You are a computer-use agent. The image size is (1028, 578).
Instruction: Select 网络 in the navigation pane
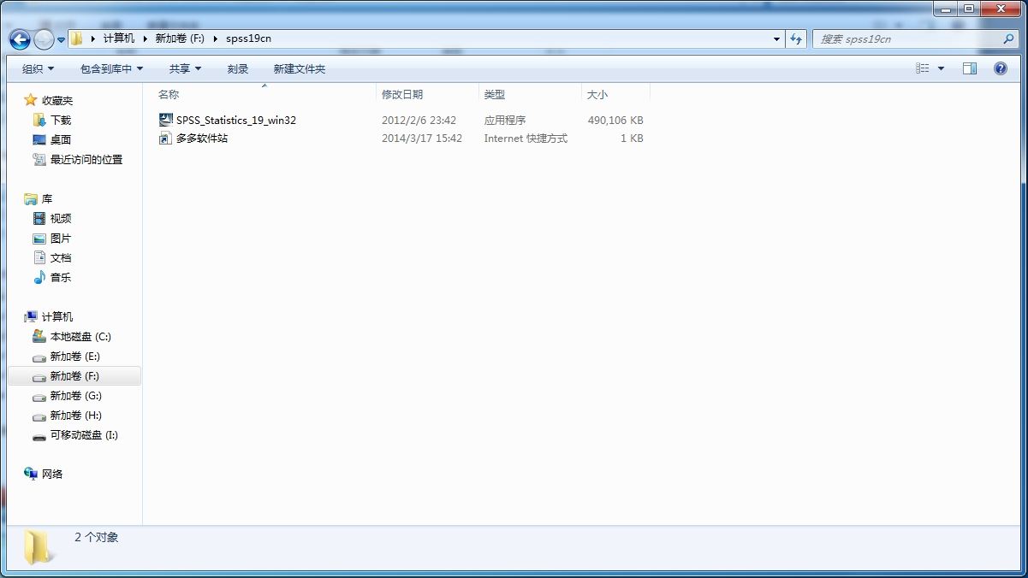pos(52,474)
